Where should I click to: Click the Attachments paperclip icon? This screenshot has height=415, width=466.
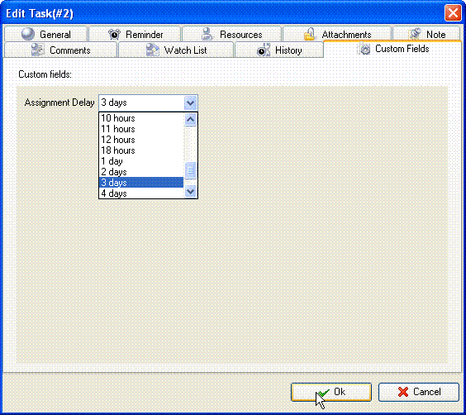(x=310, y=34)
